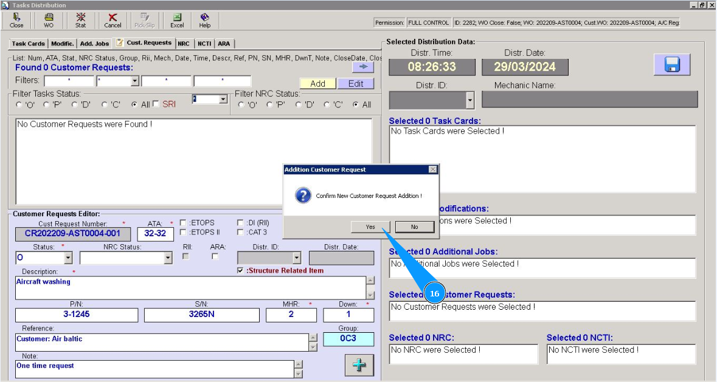
Task: Click Reference box 'Customer: Air baltic'
Action: [162, 343]
